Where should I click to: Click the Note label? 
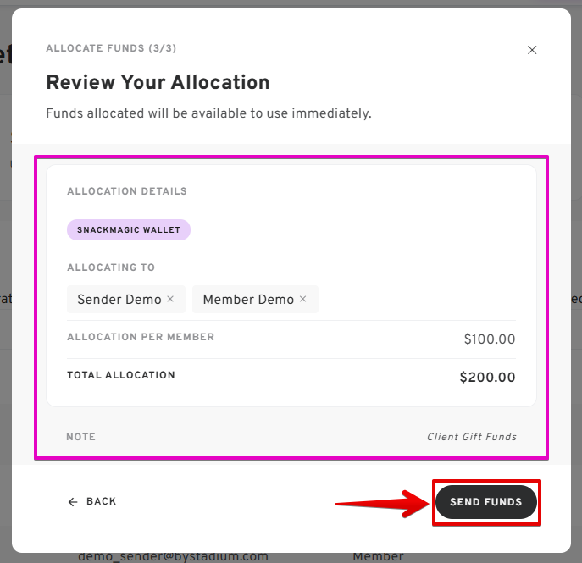tap(80, 437)
